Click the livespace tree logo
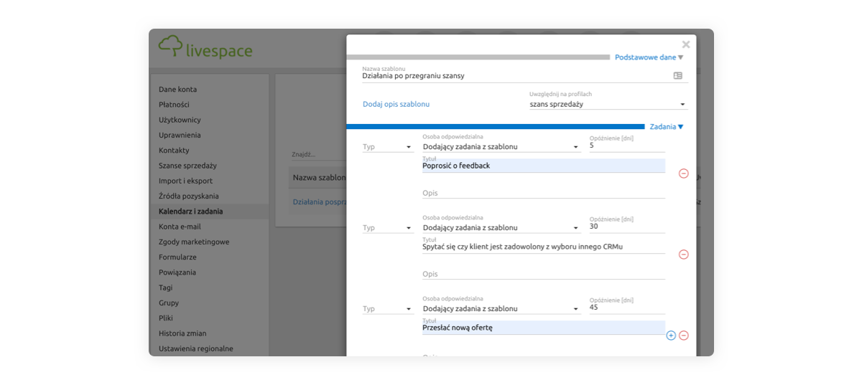 (x=170, y=47)
